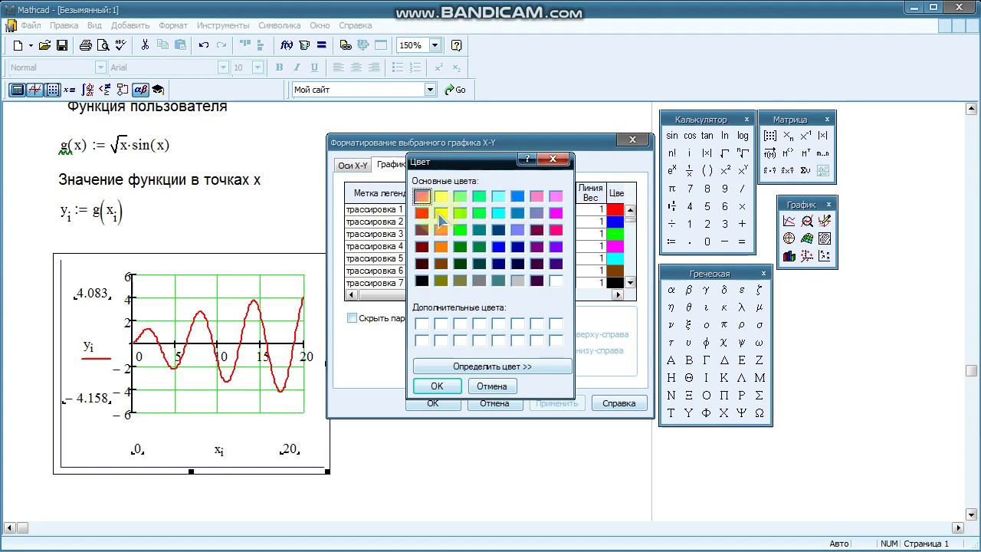Open the Calculus toolbar with integral icon
The width and height of the screenshot is (981, 552).
click(x=87, y=90)
